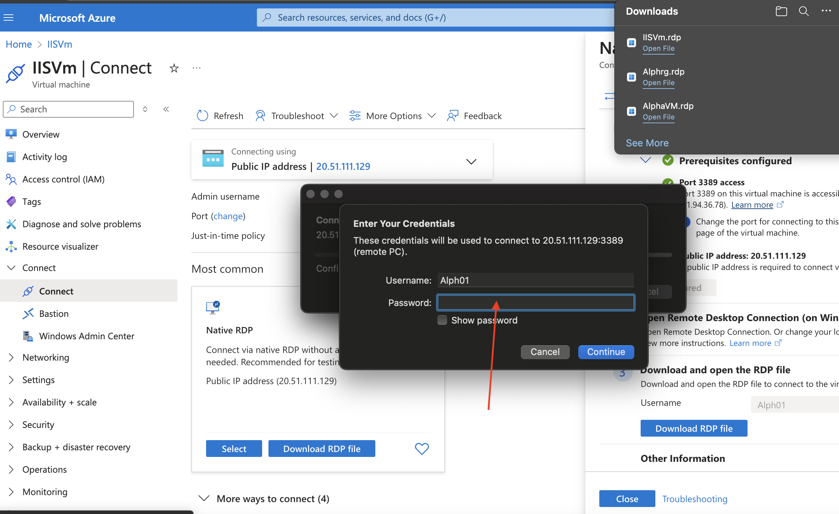Click the Troubleshooting link

tap(695, 499)
